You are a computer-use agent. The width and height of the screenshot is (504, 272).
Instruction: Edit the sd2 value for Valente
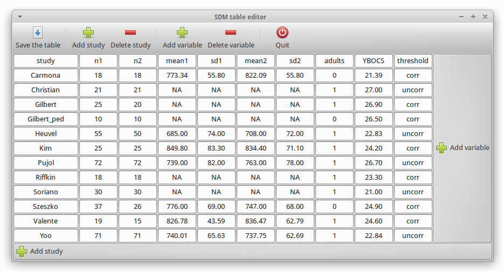pyautogui.click(x=295, y=221)
